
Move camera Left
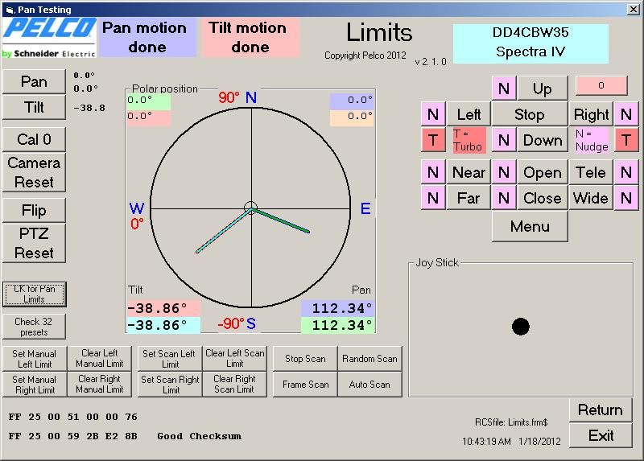click(x=469, y=114)
